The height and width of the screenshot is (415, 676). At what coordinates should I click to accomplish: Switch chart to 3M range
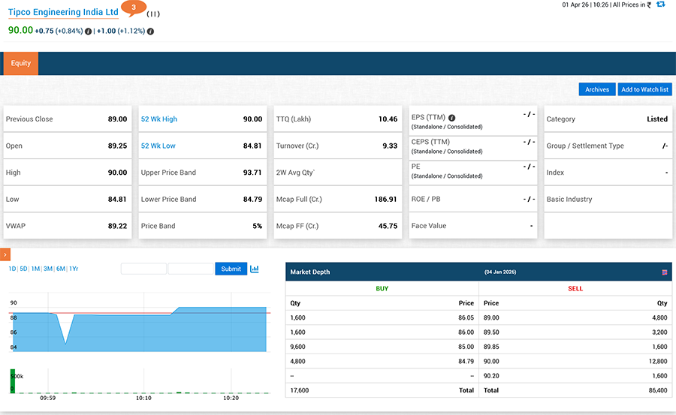(48, 269)
